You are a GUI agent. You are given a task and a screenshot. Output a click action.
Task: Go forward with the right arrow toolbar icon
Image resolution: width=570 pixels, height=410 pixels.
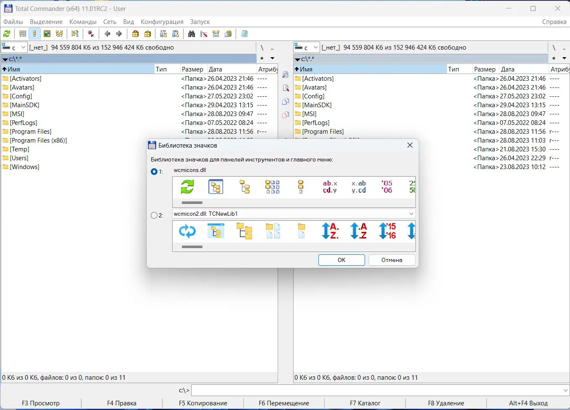pyautogui.click(x=119, y=34)
